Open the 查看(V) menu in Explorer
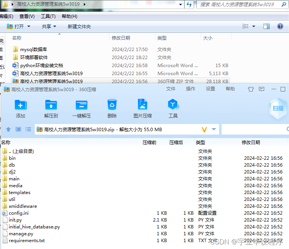Viewport: 289px width, 249px height. [x=27, y=16]
